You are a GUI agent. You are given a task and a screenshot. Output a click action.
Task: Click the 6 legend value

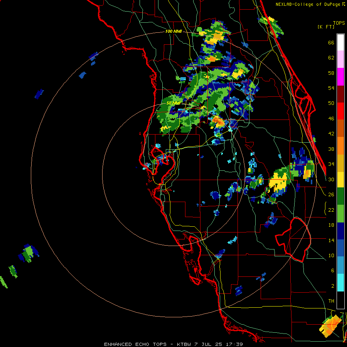pos(332,271)
